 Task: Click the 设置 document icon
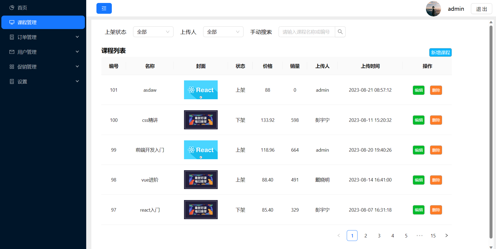(12, 81)
